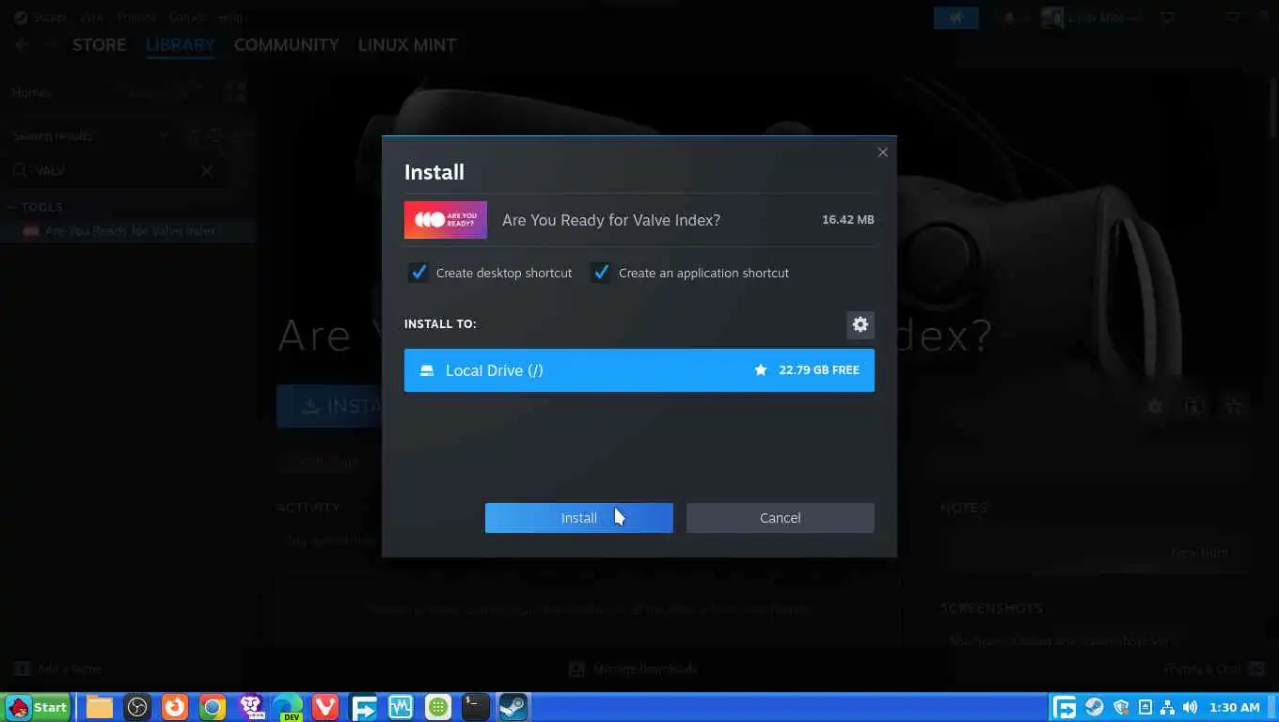Click the Steam system tray icon
The height and width of the screenshot is (722, 1279).
click(1094, 707)
